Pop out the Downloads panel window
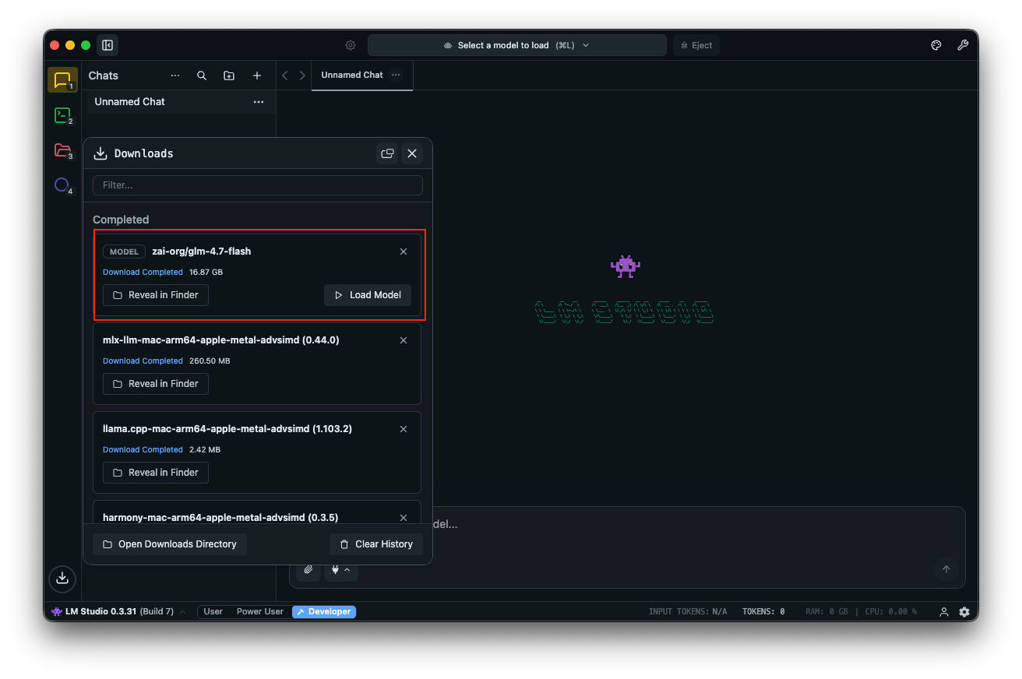 387,153
